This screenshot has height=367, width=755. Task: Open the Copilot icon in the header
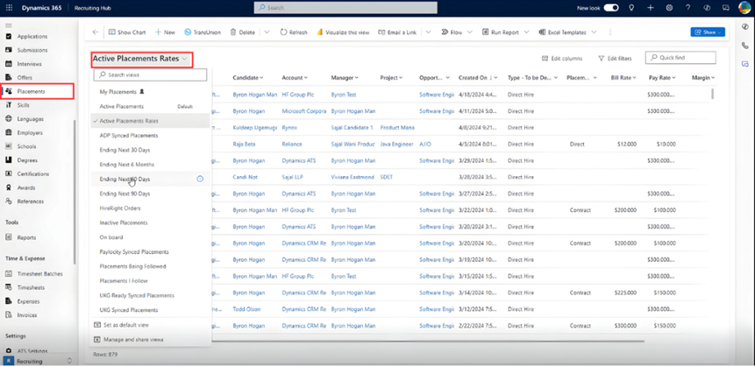tap(708, 8)
